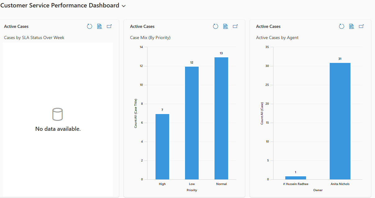Viewport: 375px width, 198px height.
Task: Select the Anita Nichols bar
Action: [x=340, y=121]
